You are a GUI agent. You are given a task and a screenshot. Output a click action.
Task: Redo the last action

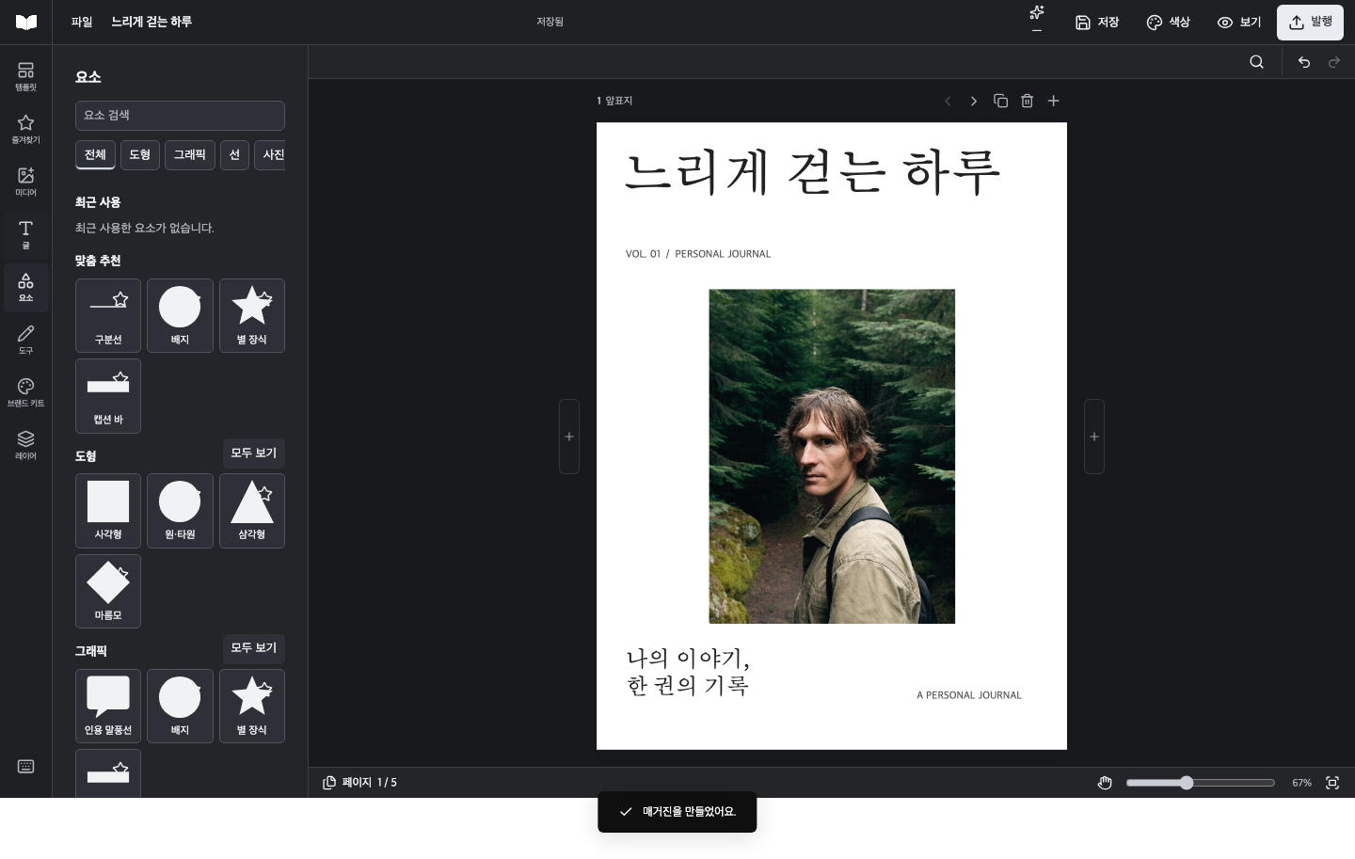[x=1333, y=62]
